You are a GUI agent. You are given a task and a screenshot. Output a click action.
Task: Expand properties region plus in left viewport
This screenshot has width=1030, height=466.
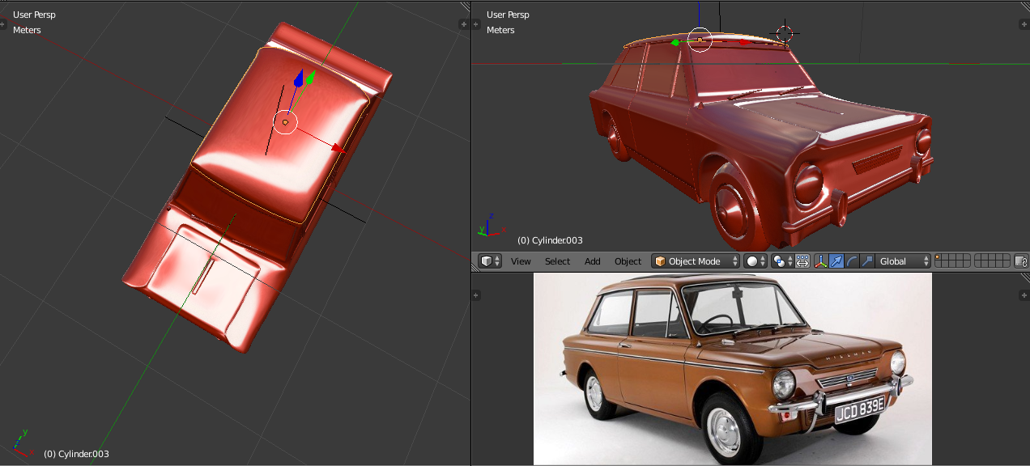point(464,24)
